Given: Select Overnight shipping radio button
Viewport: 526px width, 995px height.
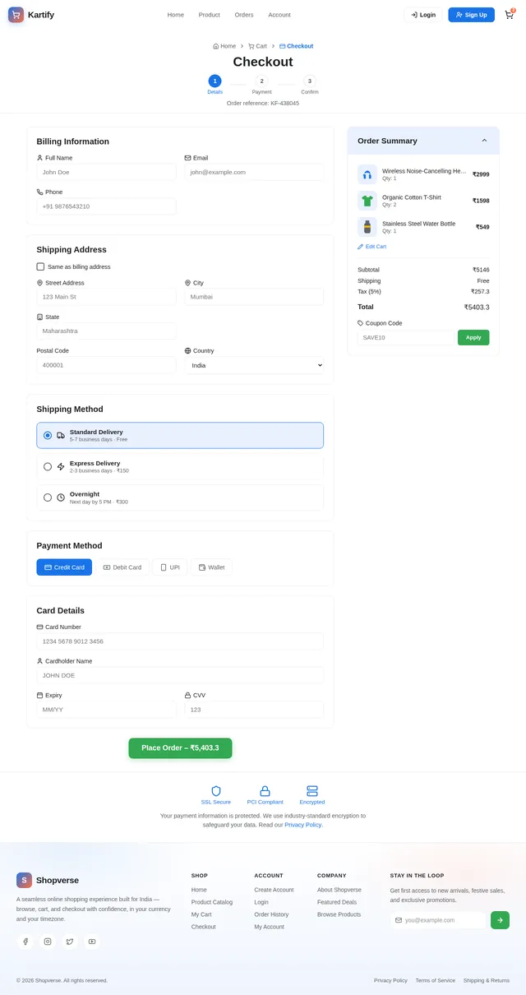Looking at the screenshot, I should [x=48, y=497].
